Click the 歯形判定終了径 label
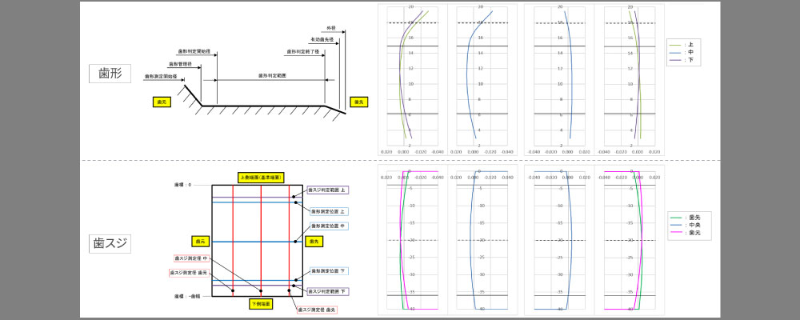Viewport: 800px width, 320px height. pos(302,51)
